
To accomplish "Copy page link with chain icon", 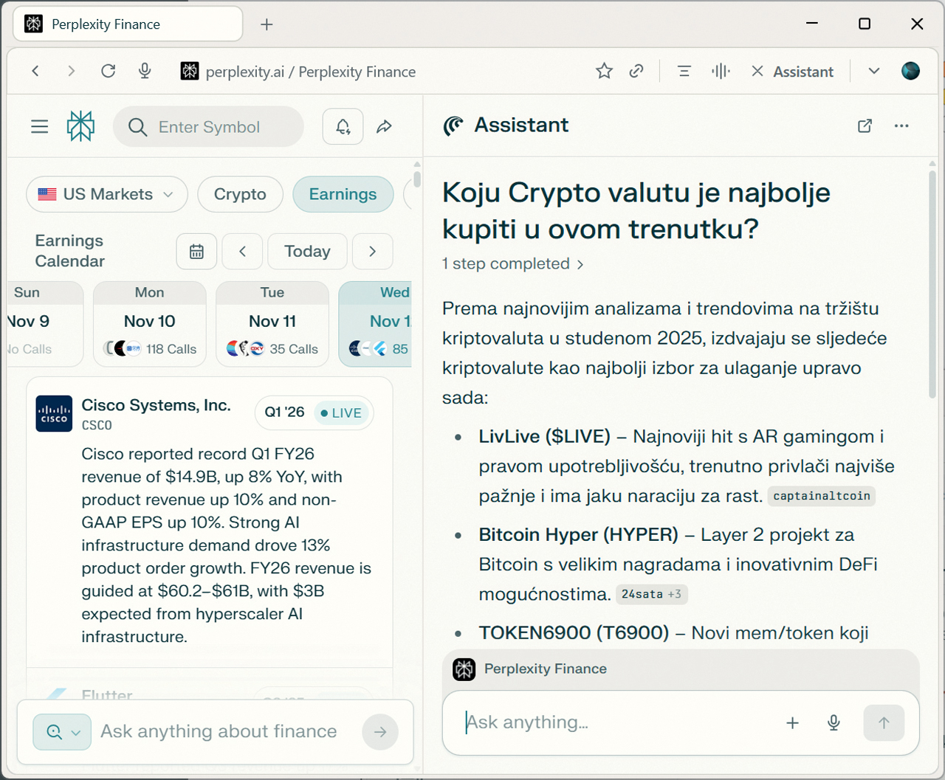I will pyautogui.click(x=636, y=71).
